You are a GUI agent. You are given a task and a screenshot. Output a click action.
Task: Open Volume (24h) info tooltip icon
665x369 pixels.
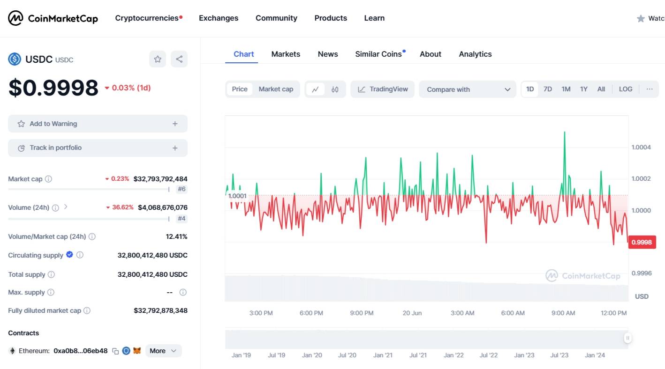click(x=55, y=207)
